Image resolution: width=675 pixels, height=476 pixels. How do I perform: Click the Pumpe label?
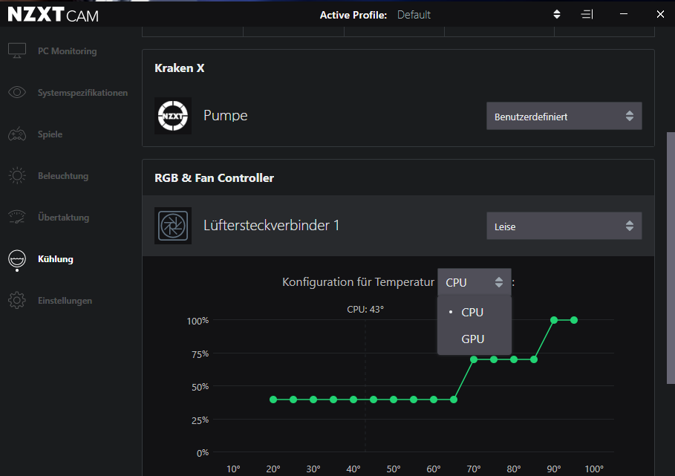pyautogui.click(x=226, y=115)
